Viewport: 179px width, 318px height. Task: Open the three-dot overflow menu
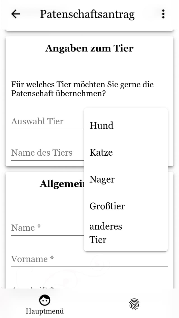[163, 14]
